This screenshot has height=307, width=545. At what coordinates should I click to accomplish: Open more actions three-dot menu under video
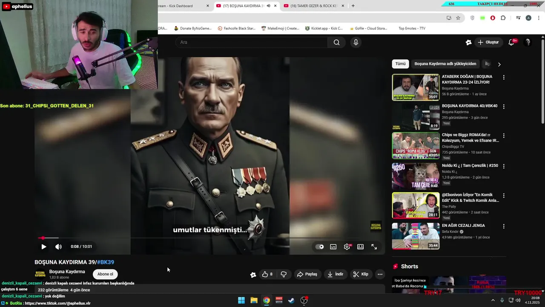(380, 274)
